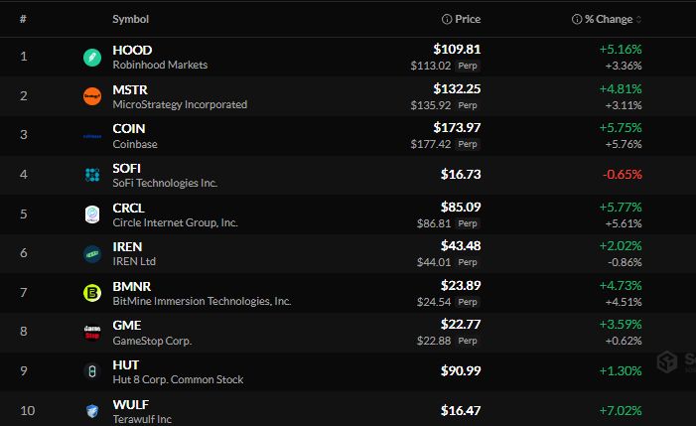
Task: Click the Perp badge in the GME row
Action: 468,341
